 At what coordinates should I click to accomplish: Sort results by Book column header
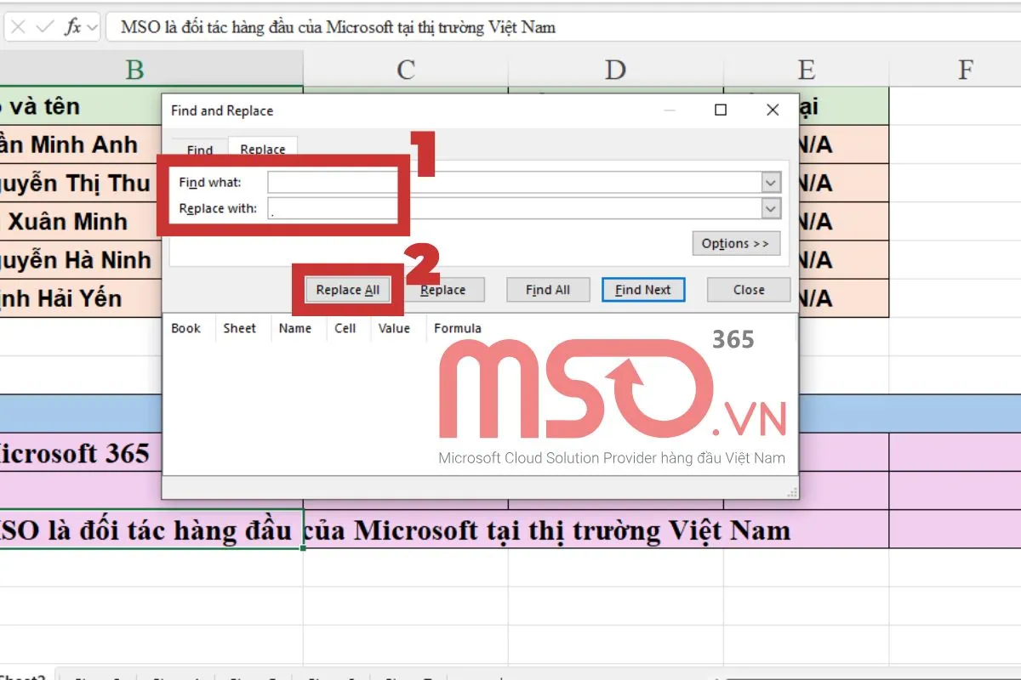(186, 328)
